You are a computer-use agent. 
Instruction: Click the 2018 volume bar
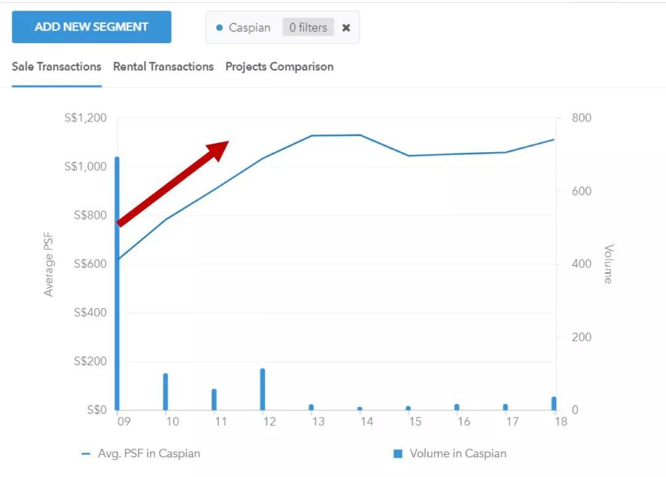point(554,404)
